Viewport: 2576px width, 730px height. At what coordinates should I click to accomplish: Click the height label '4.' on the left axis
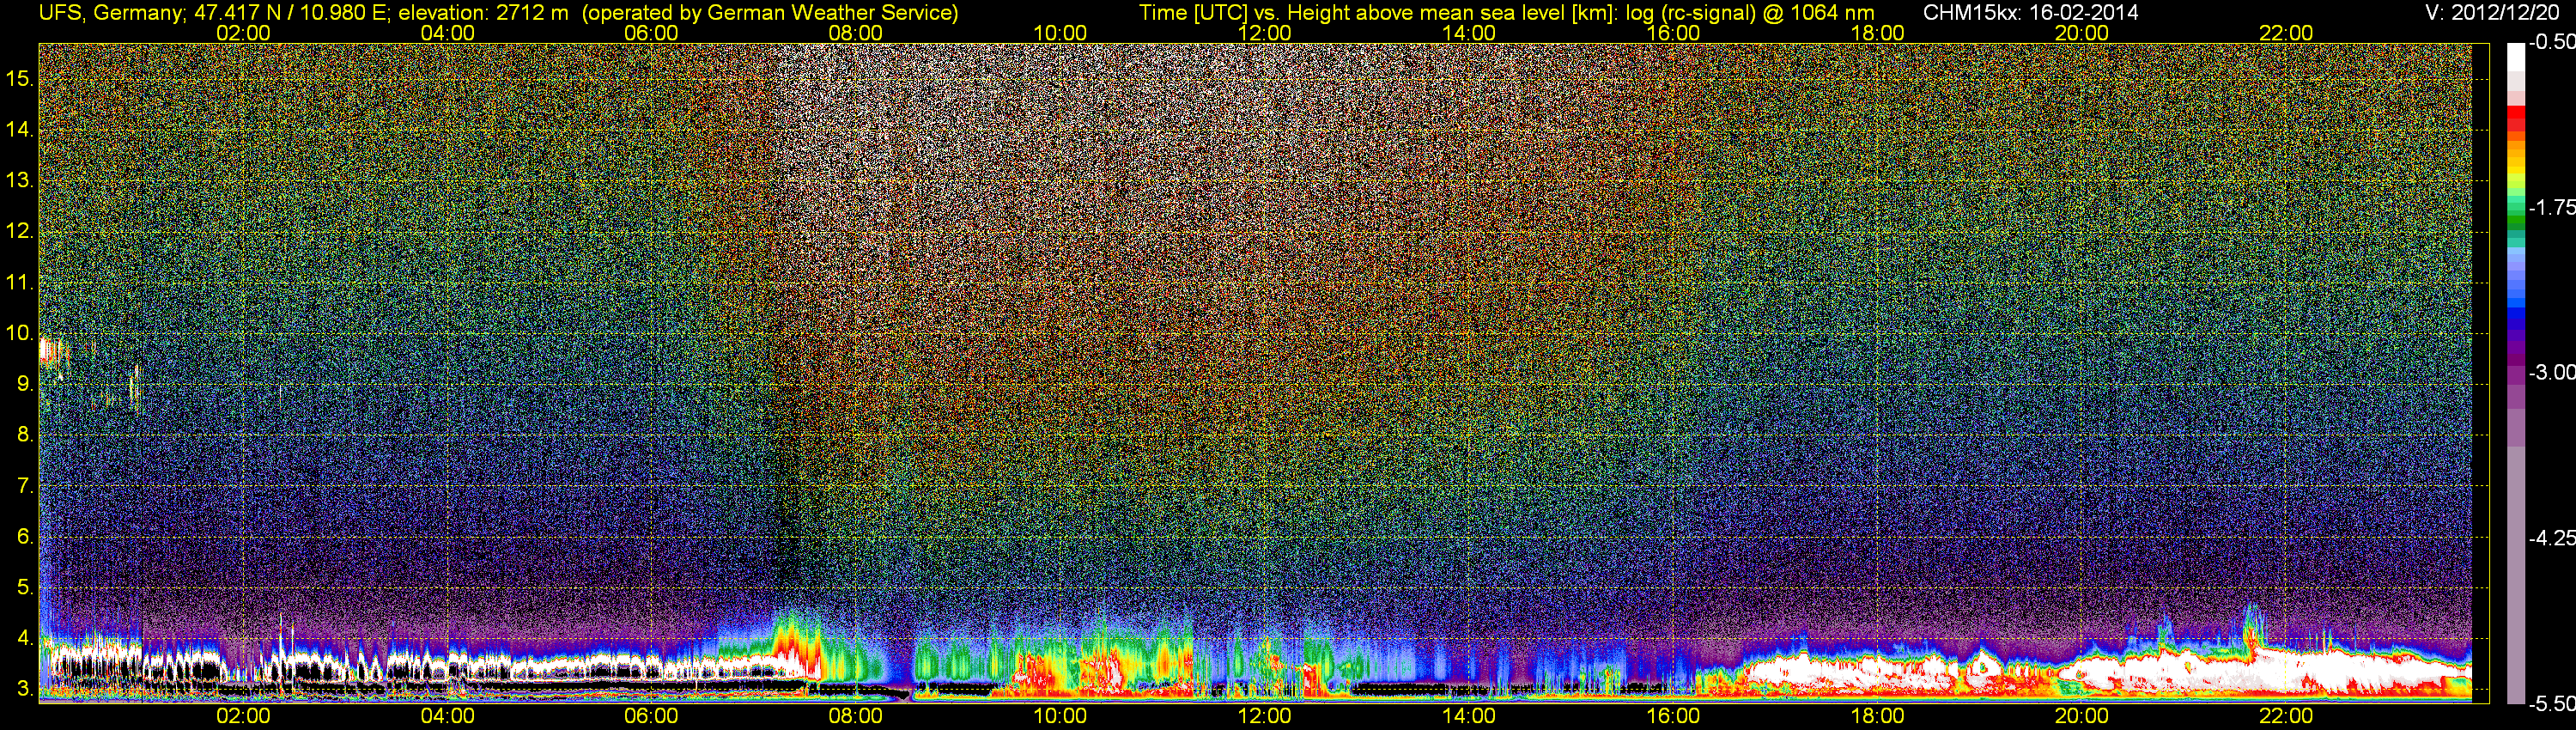[x=25, y=638]
